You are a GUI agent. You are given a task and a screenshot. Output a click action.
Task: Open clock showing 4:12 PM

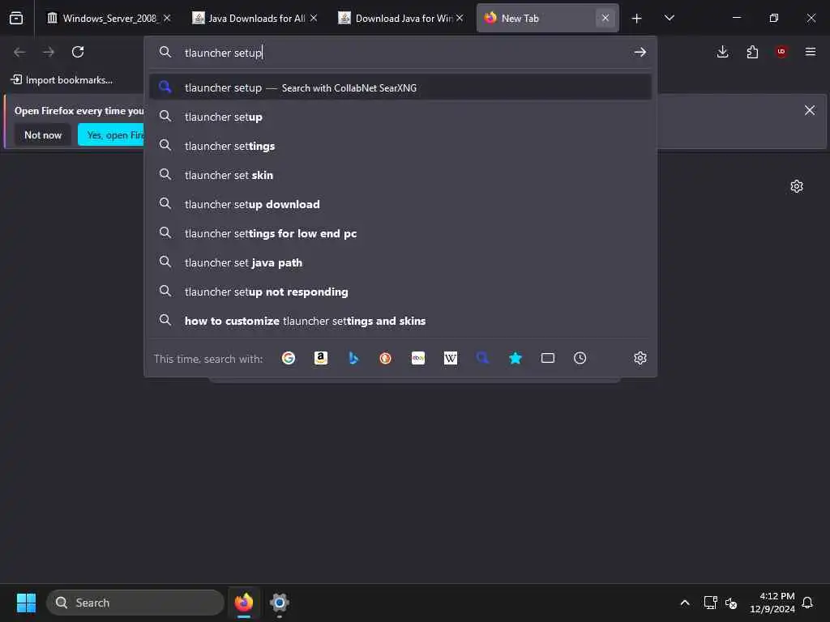[x=772, y=603]
